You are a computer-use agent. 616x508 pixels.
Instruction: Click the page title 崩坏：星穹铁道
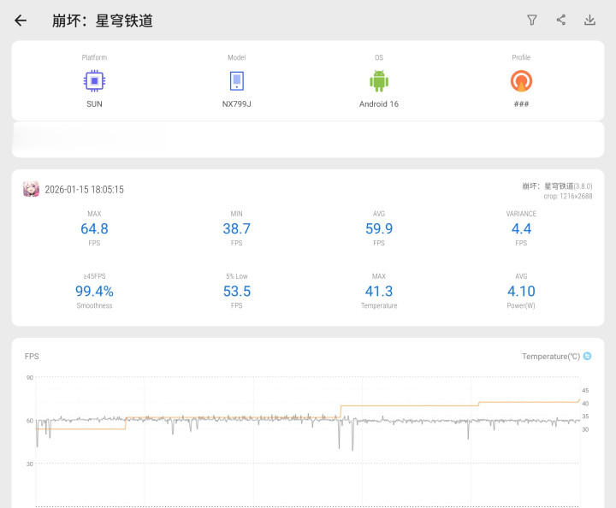click(x=103, y=21)
